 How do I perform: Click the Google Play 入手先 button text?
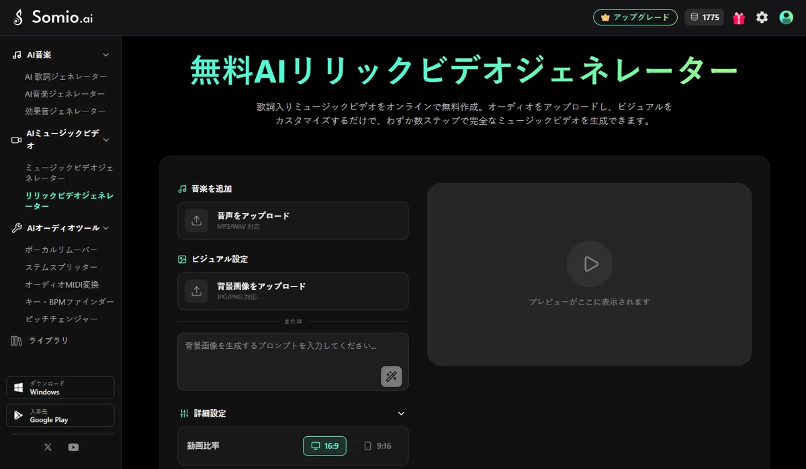[x=49, y=415]
